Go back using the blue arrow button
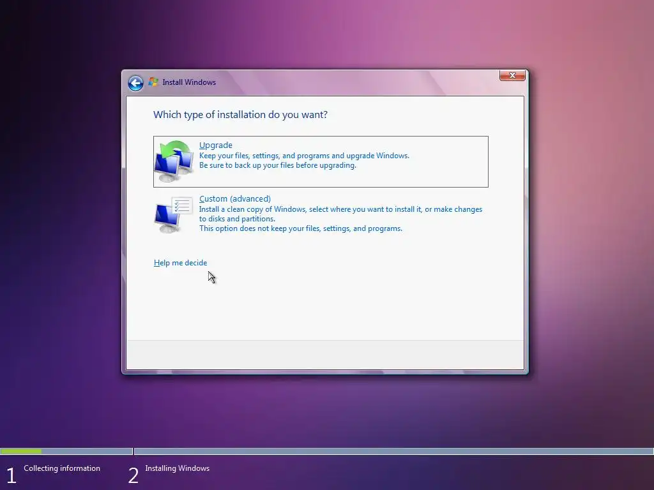Image resolution: width=654 pixels, height=490 pixels. coord(135,83)
